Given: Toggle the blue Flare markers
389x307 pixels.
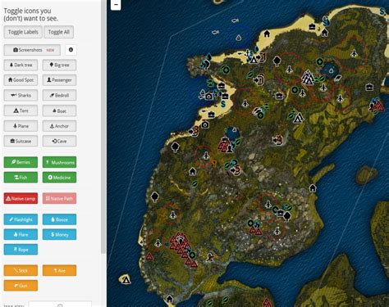Looking at the screenshot, I should coord(21,234).
